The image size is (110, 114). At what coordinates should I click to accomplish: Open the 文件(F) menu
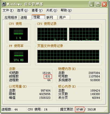pos(8,10)
